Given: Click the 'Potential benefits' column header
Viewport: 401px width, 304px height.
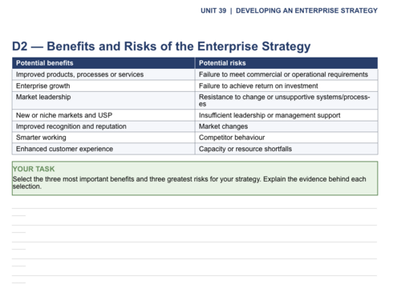Looking at the screenshot, I should 103,63.
